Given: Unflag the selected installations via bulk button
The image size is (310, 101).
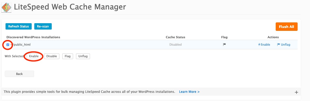Looking at the screenshot, I should (x=83, y=56).
